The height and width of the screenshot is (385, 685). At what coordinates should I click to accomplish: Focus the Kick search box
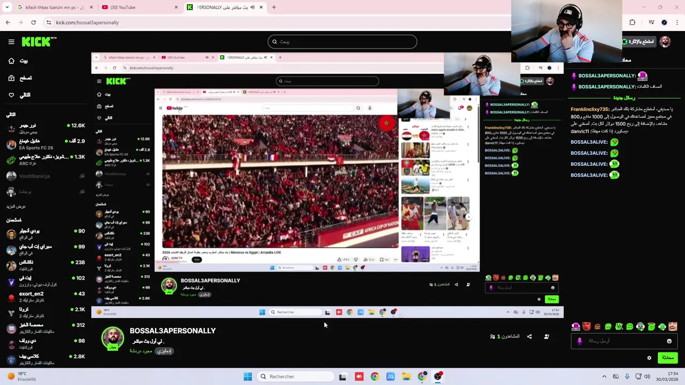point(342,42)
